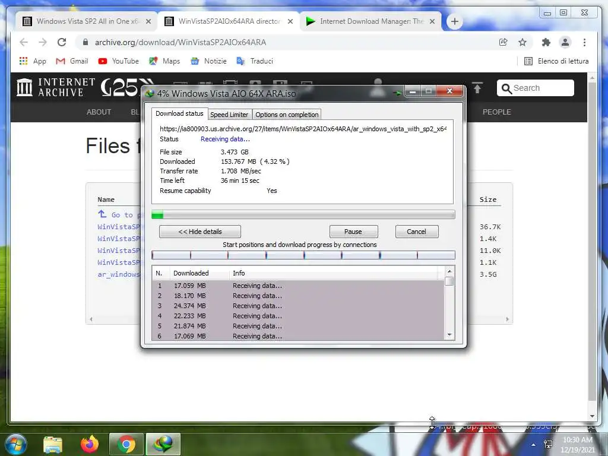Open the Maps bookmark
608x456 pixels.
tap(165, 61)
